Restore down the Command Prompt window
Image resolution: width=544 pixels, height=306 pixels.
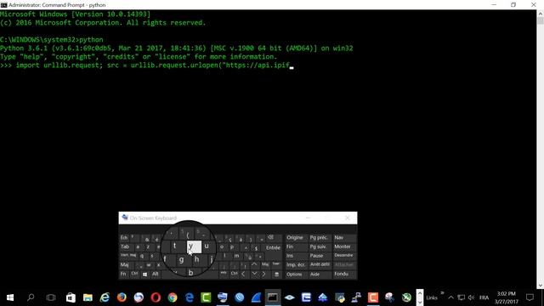click(x=513, y=5)
